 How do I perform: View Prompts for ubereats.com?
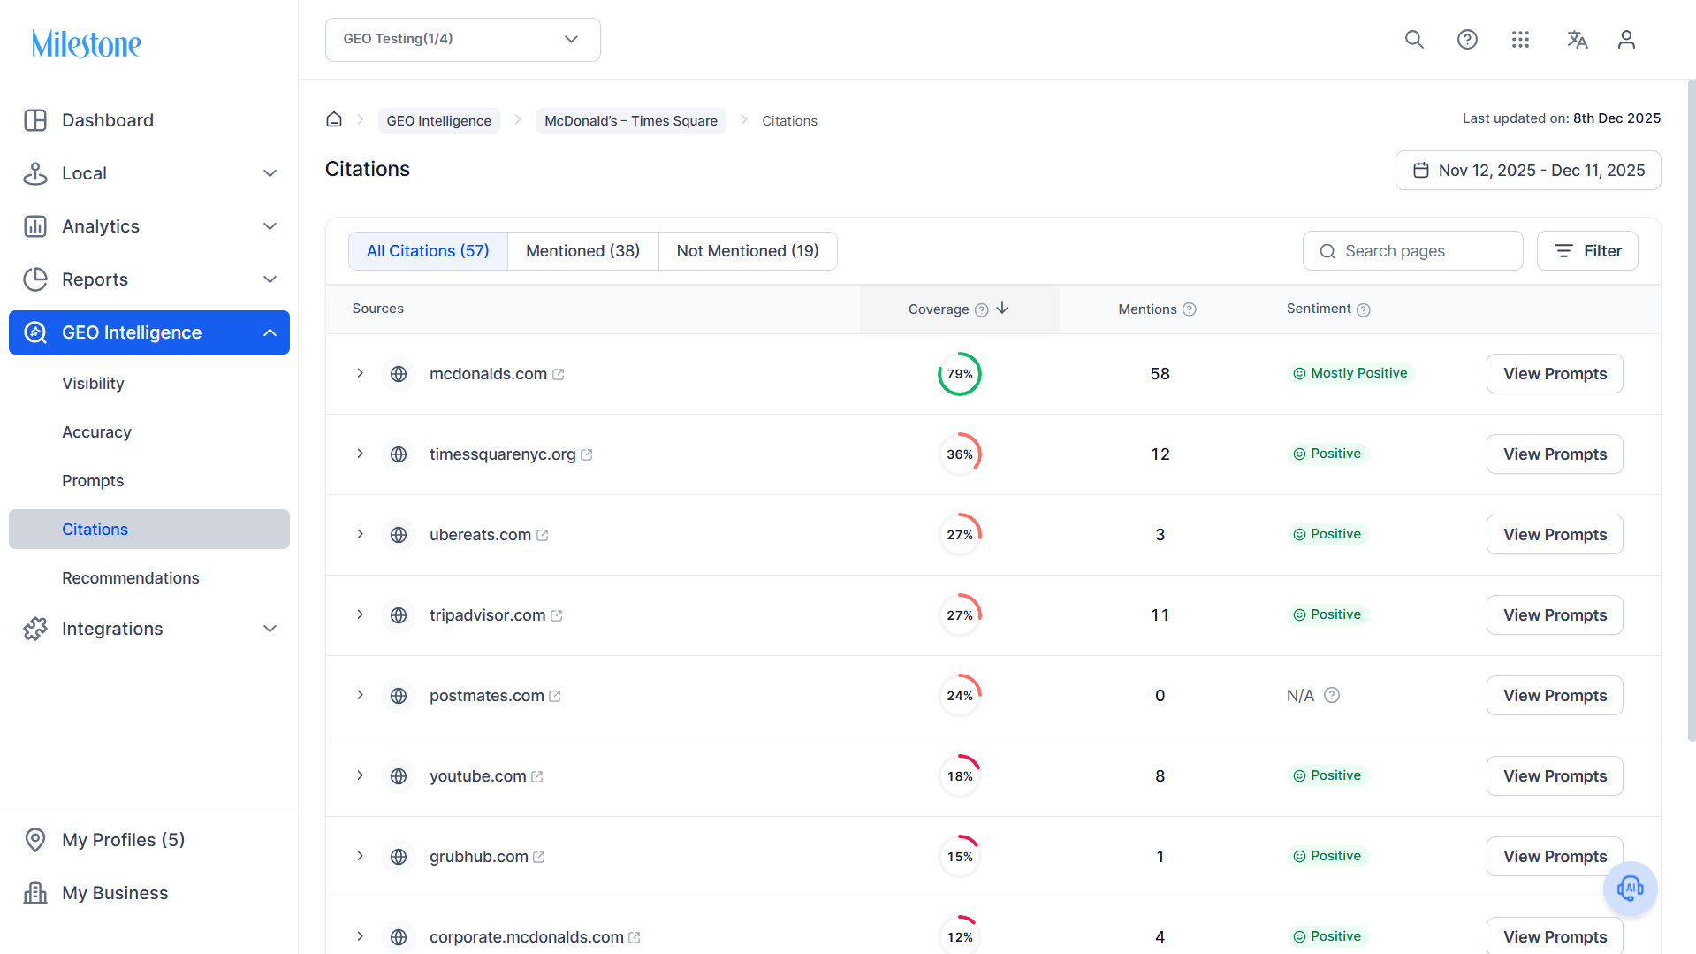coord(1555,535)
